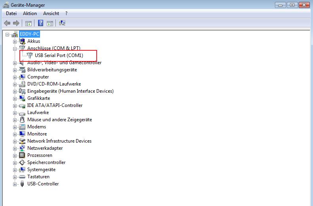
Task: Click the Back arrow toolbar icon
Action: (7, 23)
